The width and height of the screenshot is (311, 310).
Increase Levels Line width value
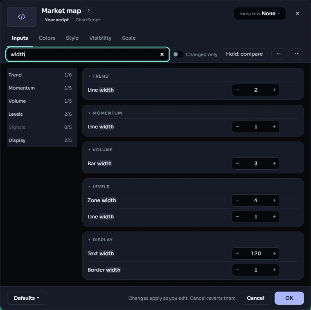[x=274, y=217]
